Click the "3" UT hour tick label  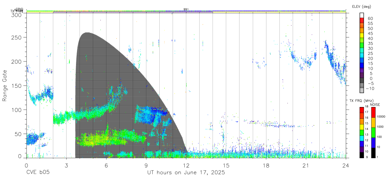pos(66,165)
